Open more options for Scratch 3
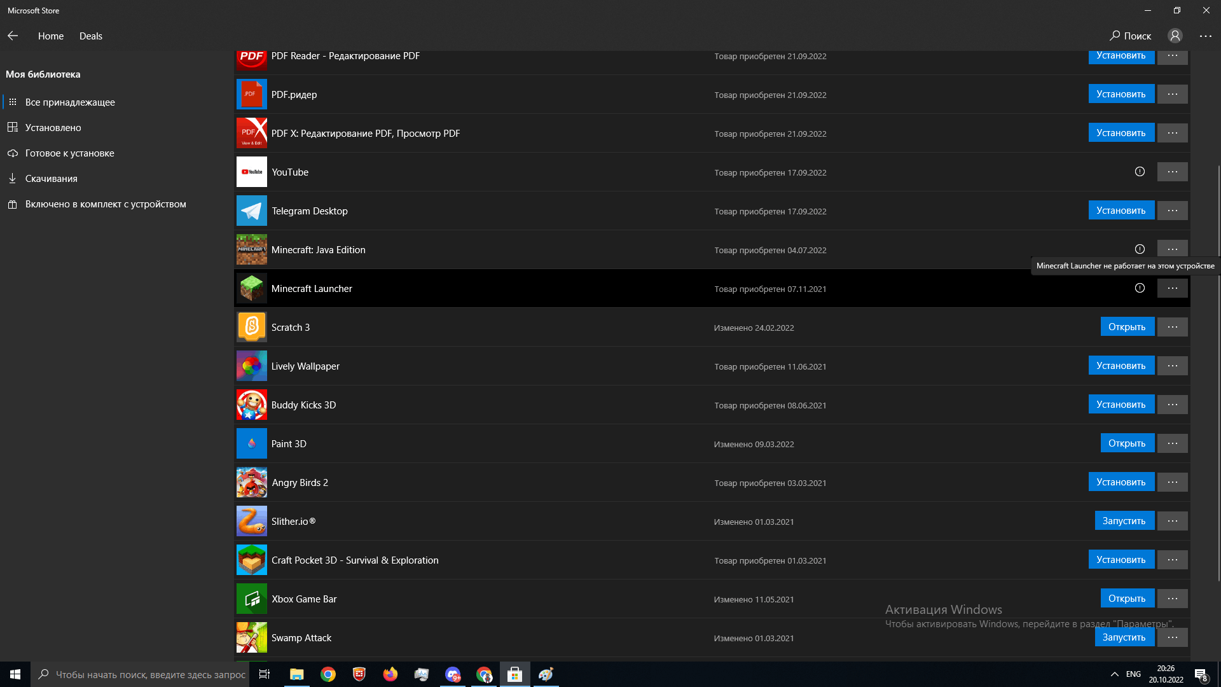This screenshot has height=687, width=1221. pos(1173,327)
